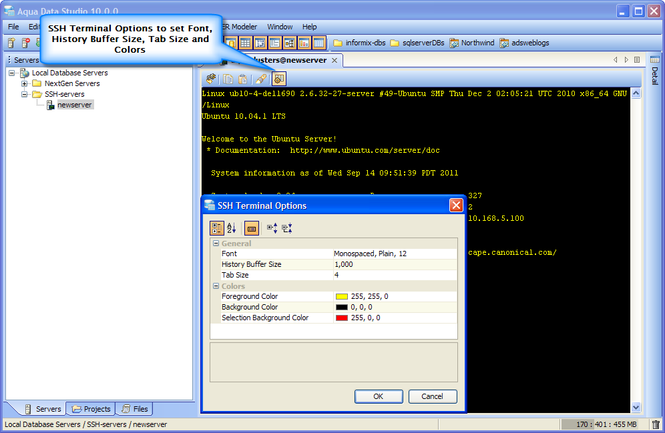Click the Paste icon in terminal toolbar
This screenshot has height=433, width=665.
point(242,79)
